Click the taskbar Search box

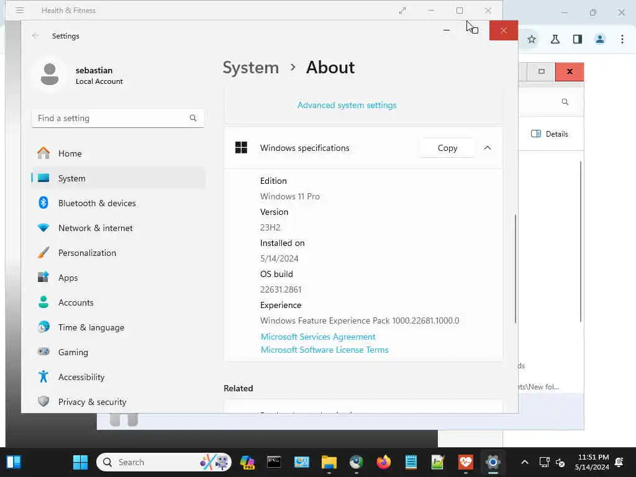point(164,462)
